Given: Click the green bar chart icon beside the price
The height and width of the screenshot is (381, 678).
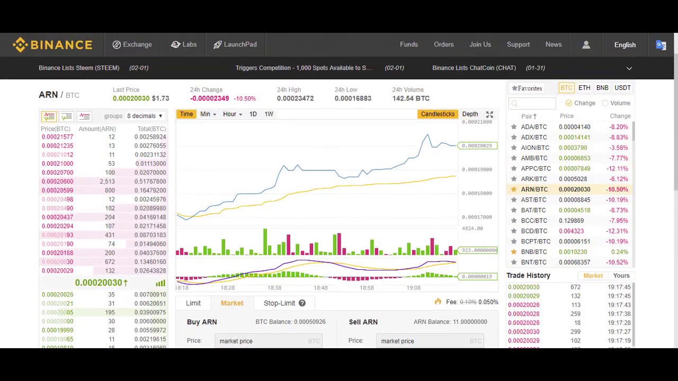Looking at the screenshot, I should tap(160, 283).
